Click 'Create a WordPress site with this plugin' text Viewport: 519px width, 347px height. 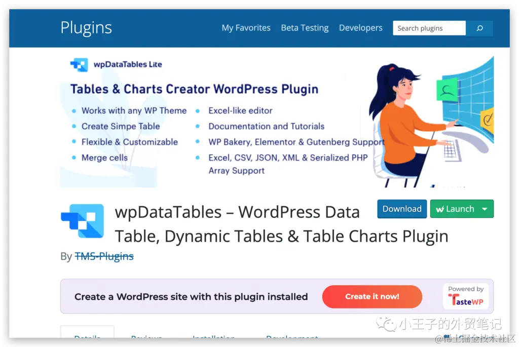pos(191,297)
